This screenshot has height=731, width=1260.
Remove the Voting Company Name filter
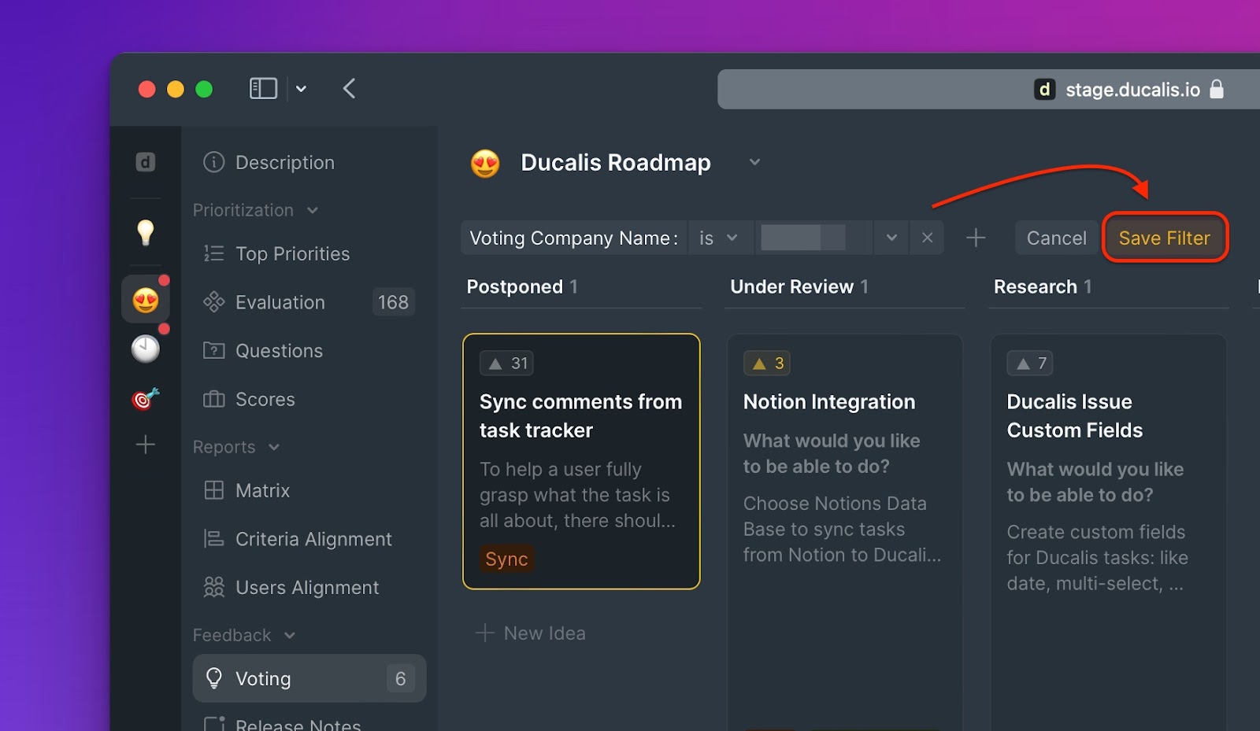point(928,238)
